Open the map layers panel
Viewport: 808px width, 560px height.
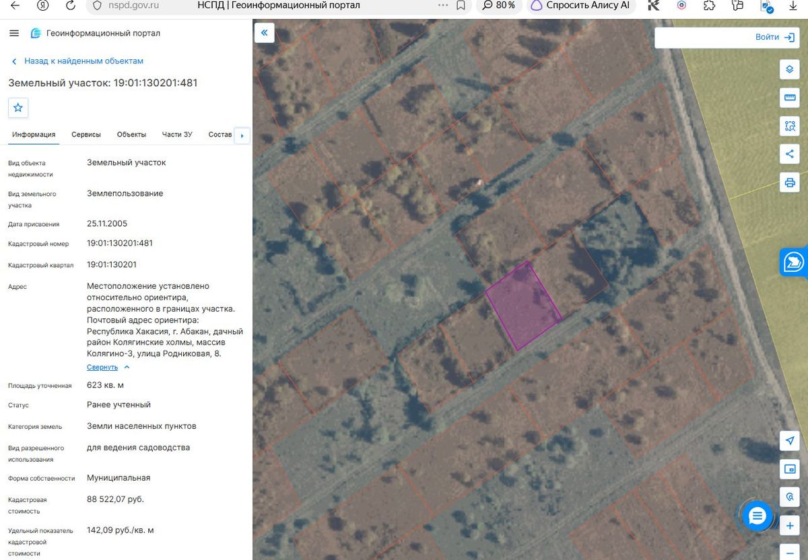[790, 69]
